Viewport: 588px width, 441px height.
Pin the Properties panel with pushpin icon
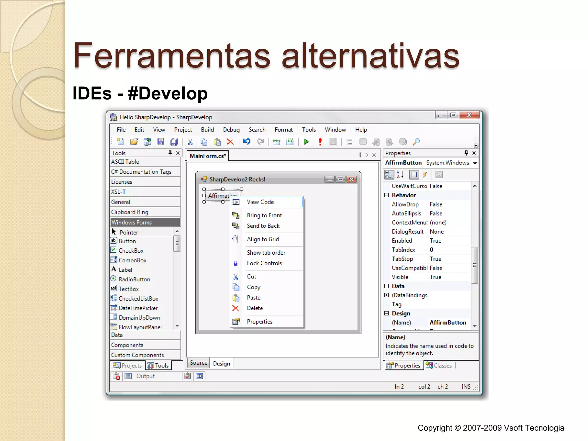466,153
